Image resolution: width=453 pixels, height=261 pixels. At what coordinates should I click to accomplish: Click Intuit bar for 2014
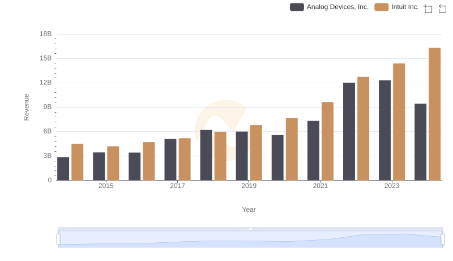pos(78,162)
